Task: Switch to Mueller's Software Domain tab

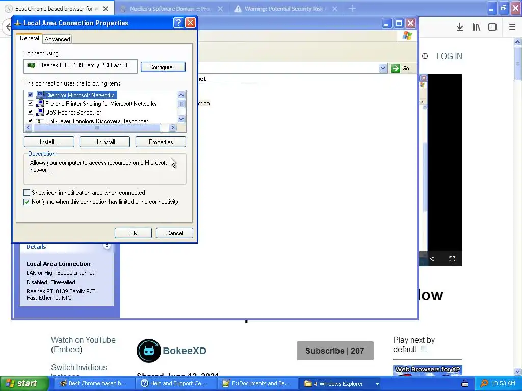Action: (170, 9)
